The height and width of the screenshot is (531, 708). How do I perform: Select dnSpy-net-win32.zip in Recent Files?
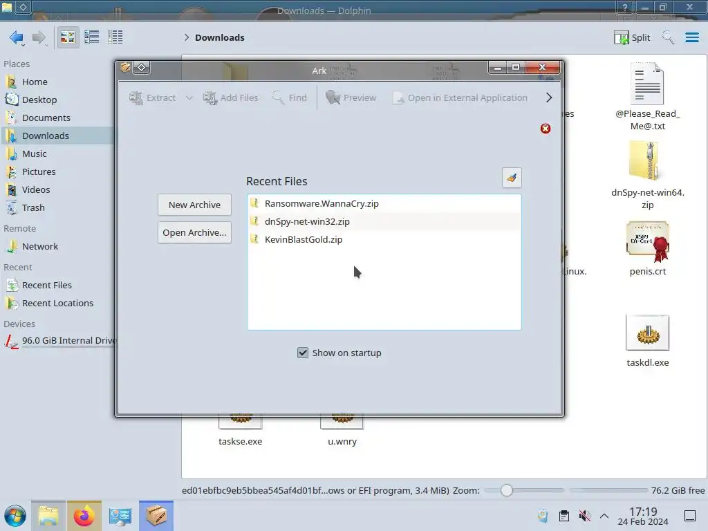click(384, 222)
